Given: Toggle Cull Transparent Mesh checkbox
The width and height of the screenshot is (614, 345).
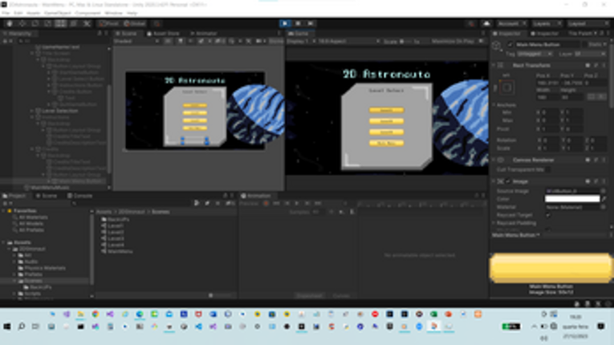Looking at the screenshot, I should click(548, 169).
